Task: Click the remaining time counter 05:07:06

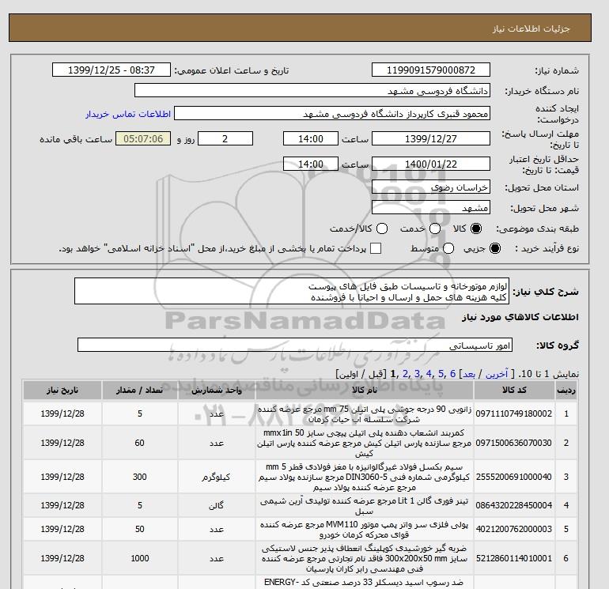Action: coord(143,138)
